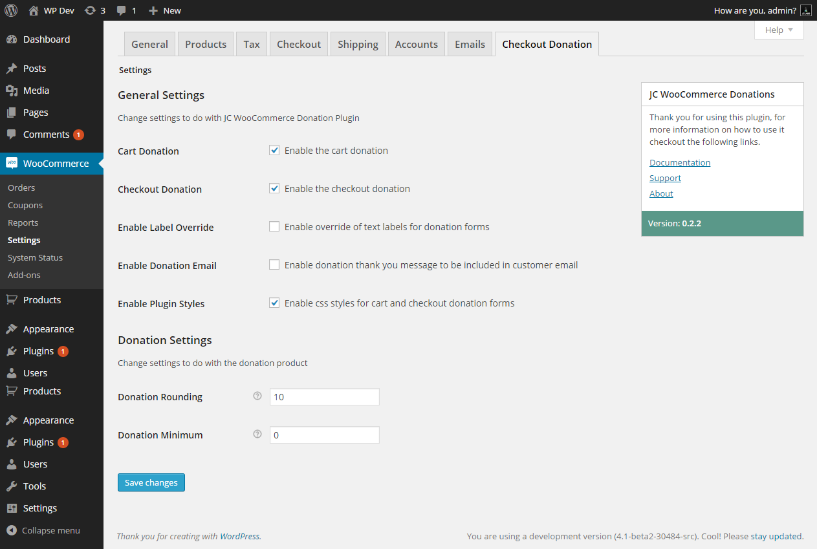Uncheck Enable css styles checkbox
The width and height of the screenshot is (817, 549).
click(274, 303)
